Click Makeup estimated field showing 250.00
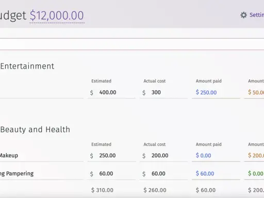 point(111,156)
